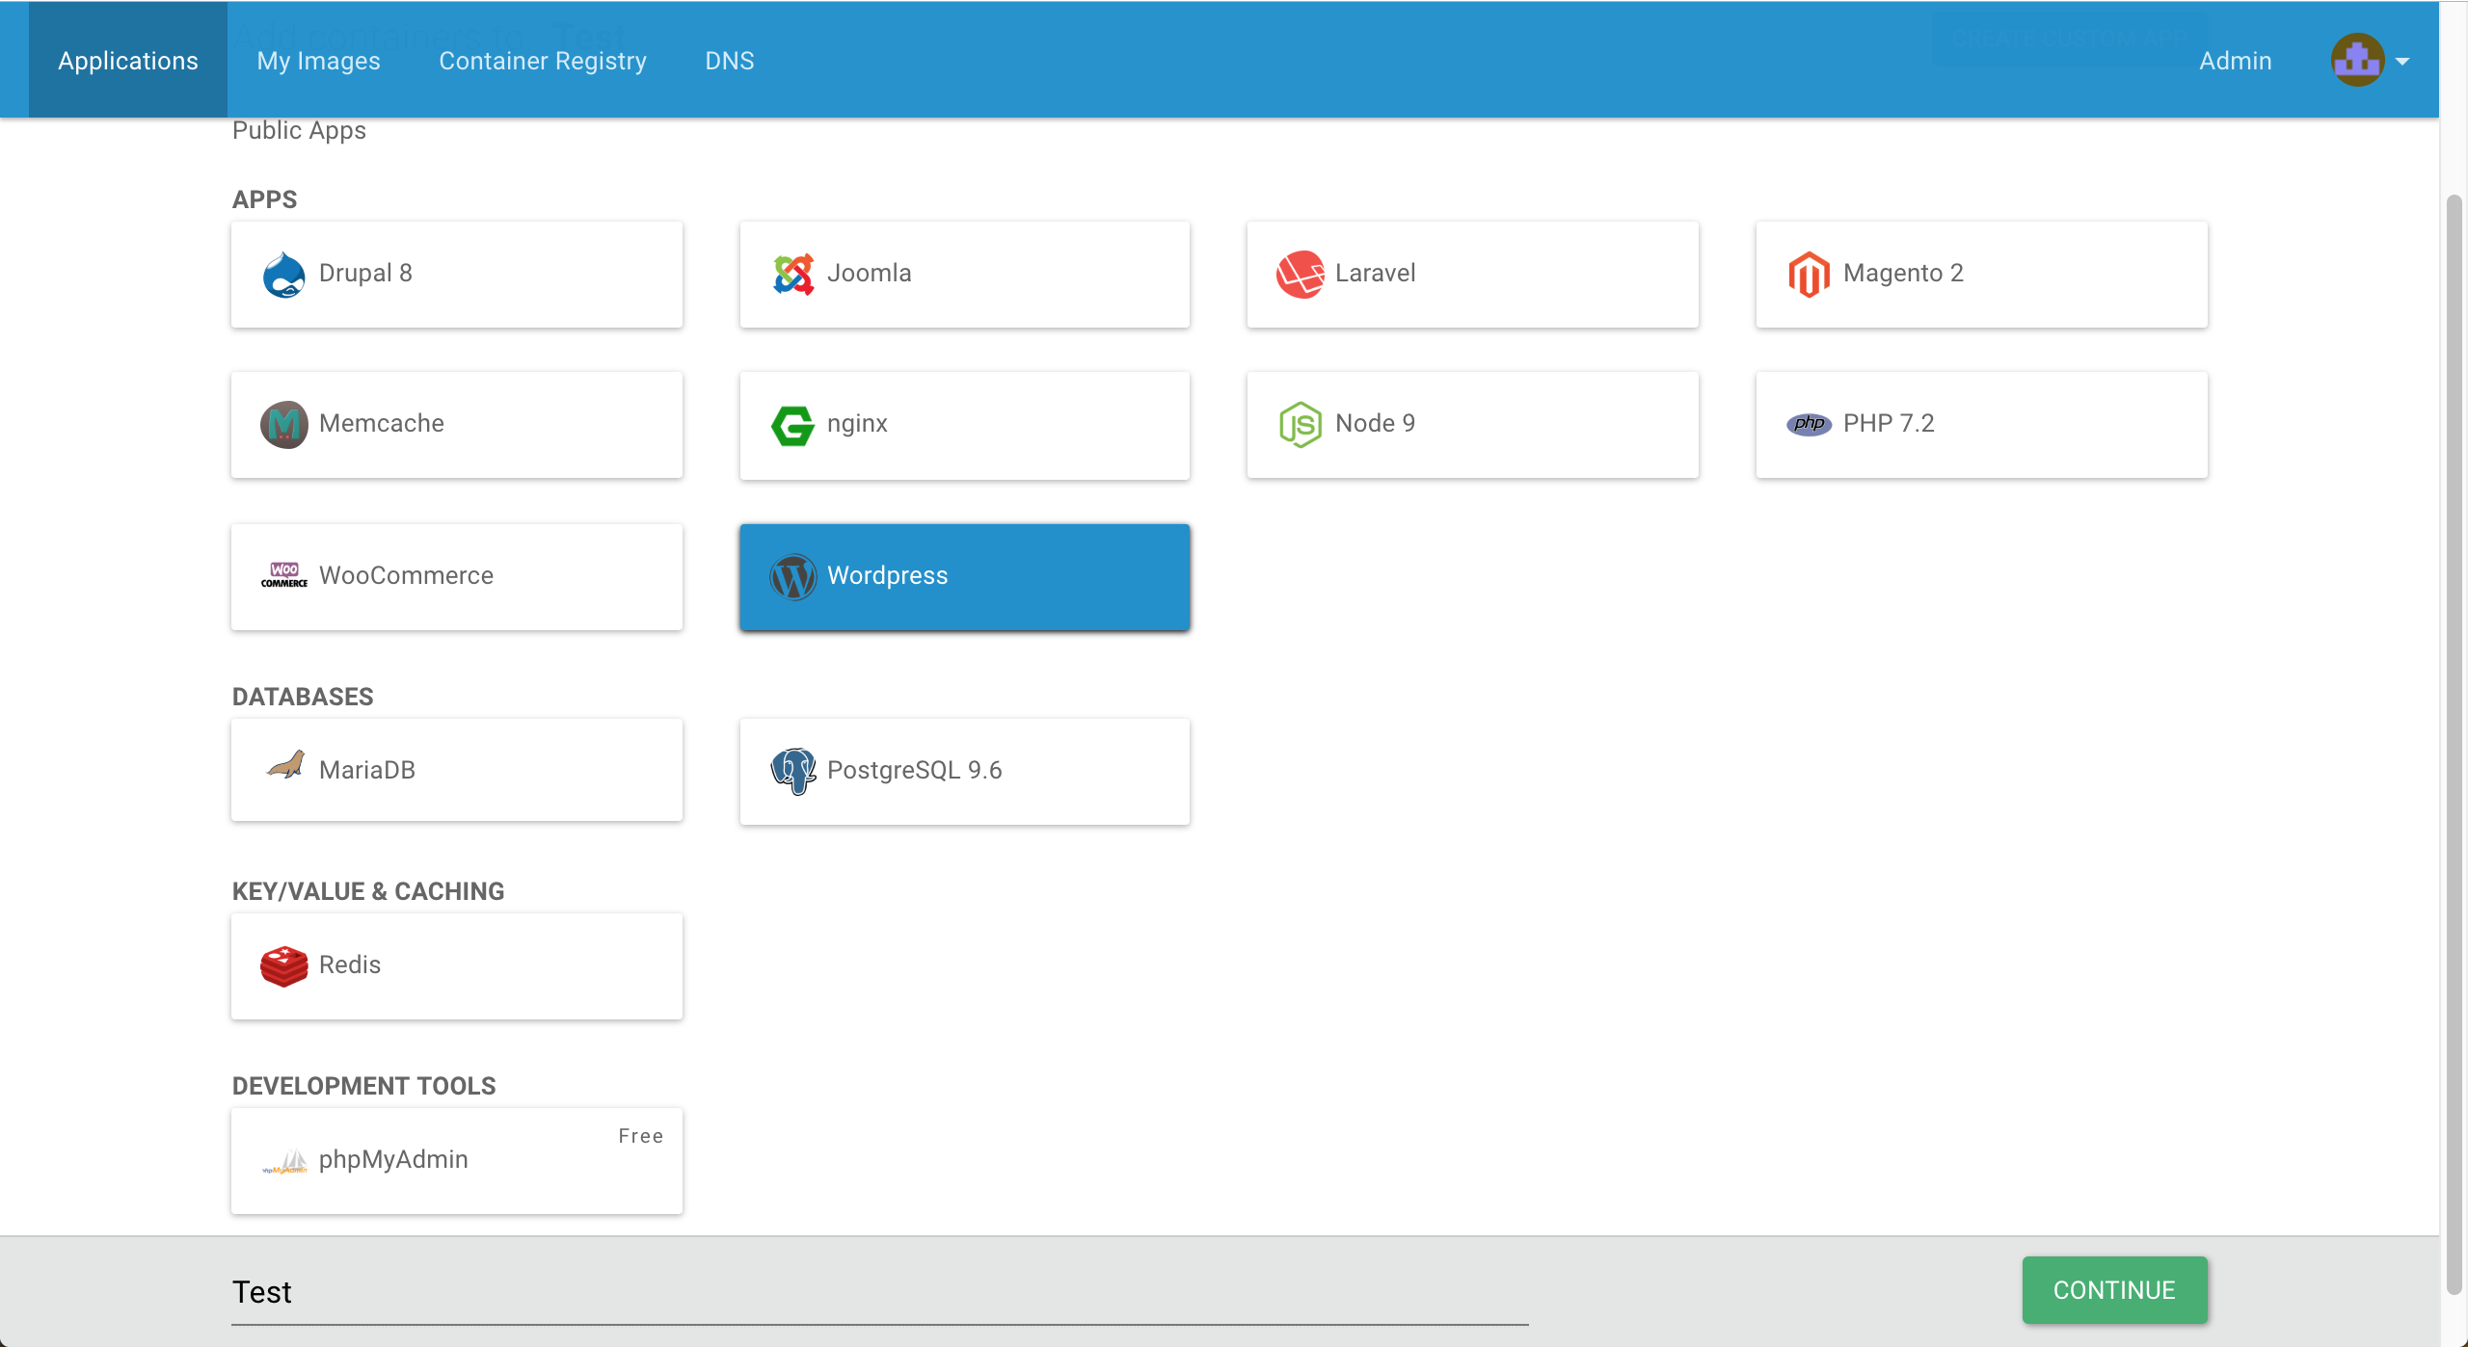The height and width of the screenshot is (1347, 2468).
Task: Switch to the Applications tab
Action: click(128, 60)
